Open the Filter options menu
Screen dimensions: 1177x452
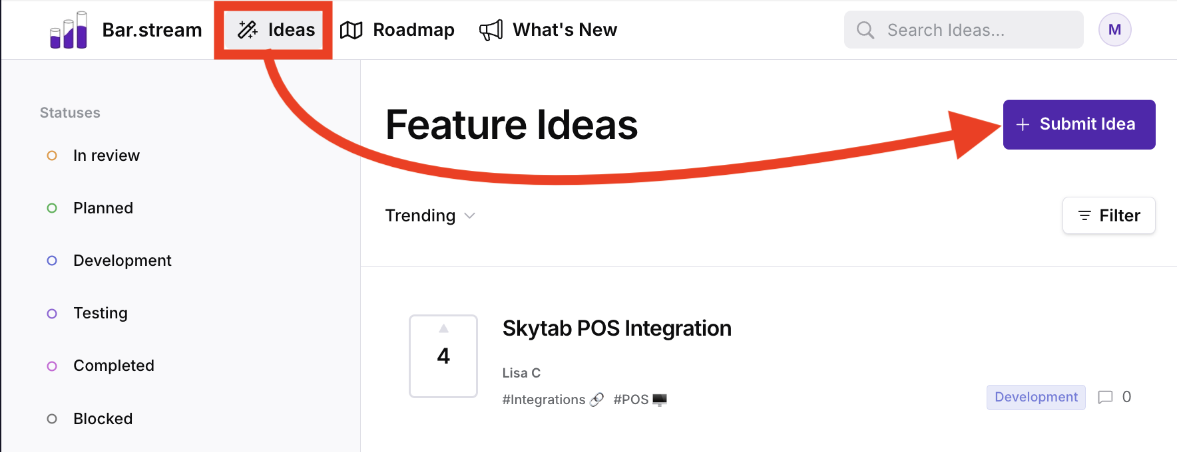[x=1108, y=215]
